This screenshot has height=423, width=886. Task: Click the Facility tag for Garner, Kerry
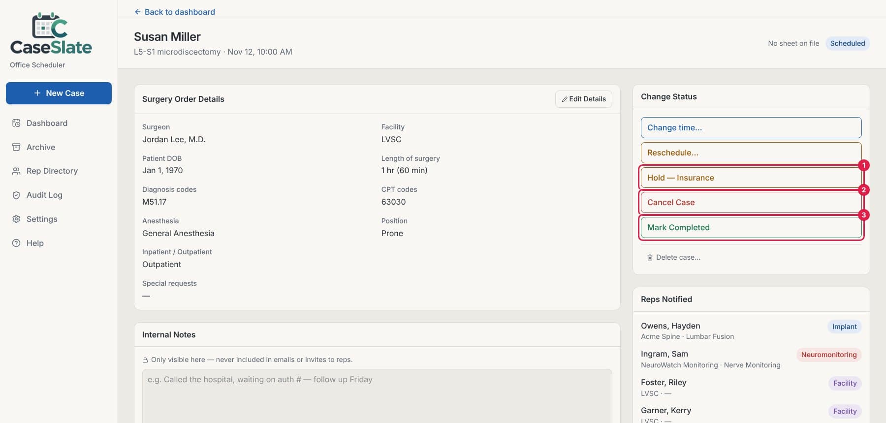845,411
